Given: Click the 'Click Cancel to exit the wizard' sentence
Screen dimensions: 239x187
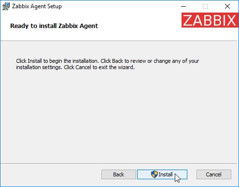Looking at the screenshot, I should [99, 67].
